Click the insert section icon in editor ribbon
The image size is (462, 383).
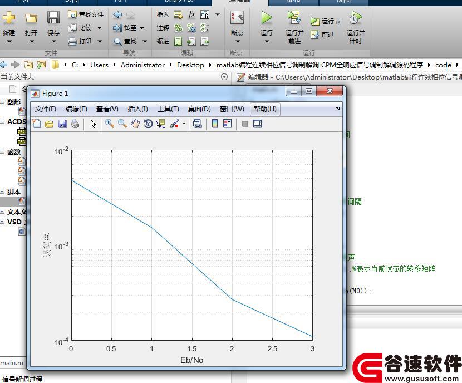click(x=178, y=14)
